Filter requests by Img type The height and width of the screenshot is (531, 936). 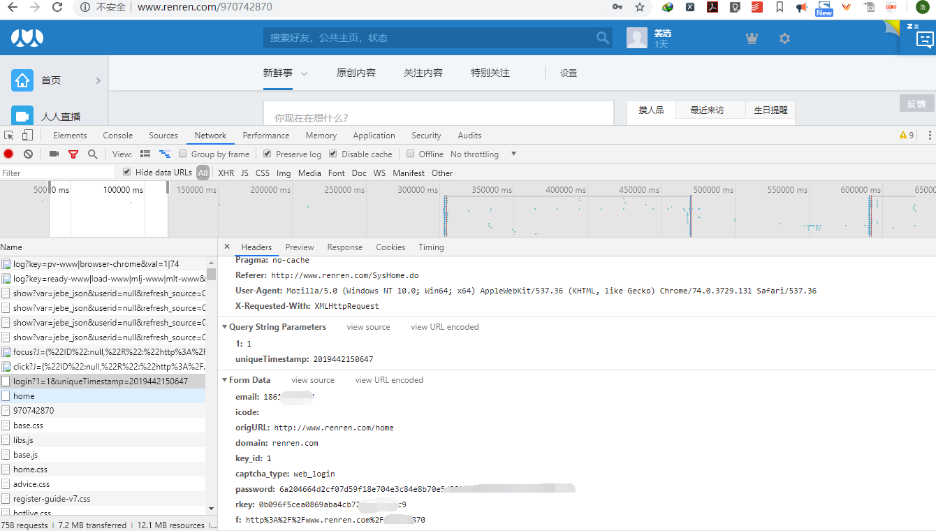click(284, 173)
